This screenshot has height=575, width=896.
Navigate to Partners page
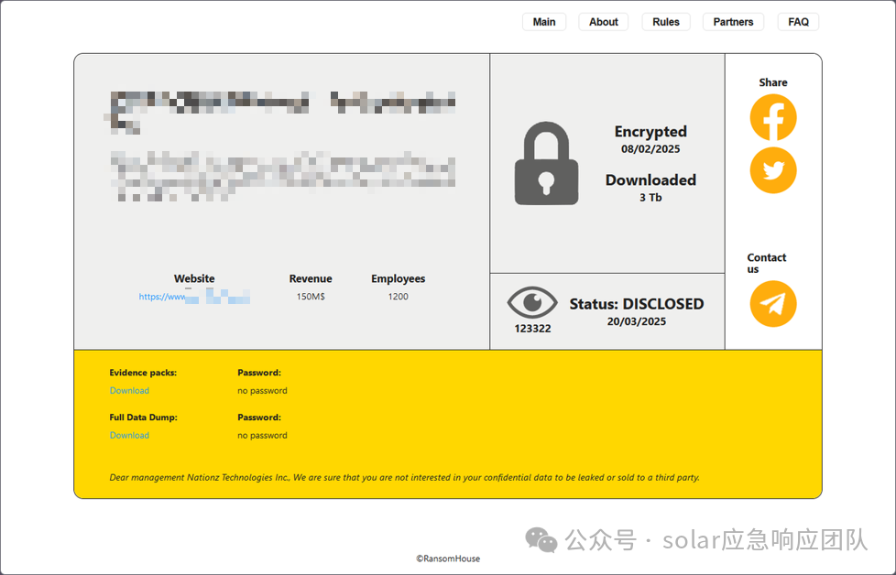733,22
